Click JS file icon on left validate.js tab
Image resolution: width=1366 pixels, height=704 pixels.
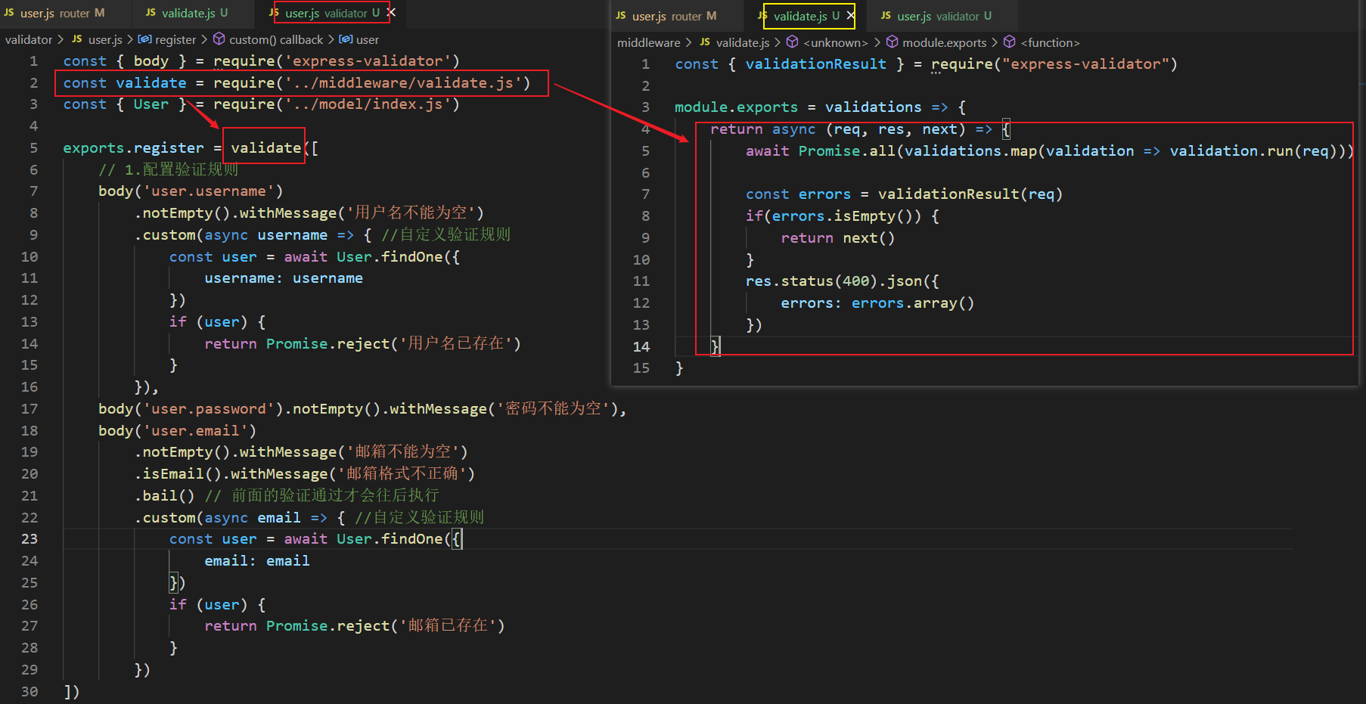coord(151,13)
